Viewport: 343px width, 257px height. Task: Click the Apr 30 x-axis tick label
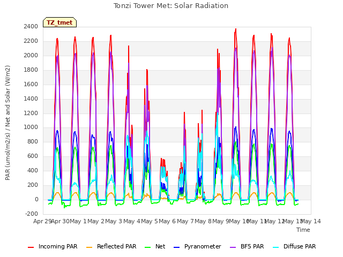click(60, 221)
